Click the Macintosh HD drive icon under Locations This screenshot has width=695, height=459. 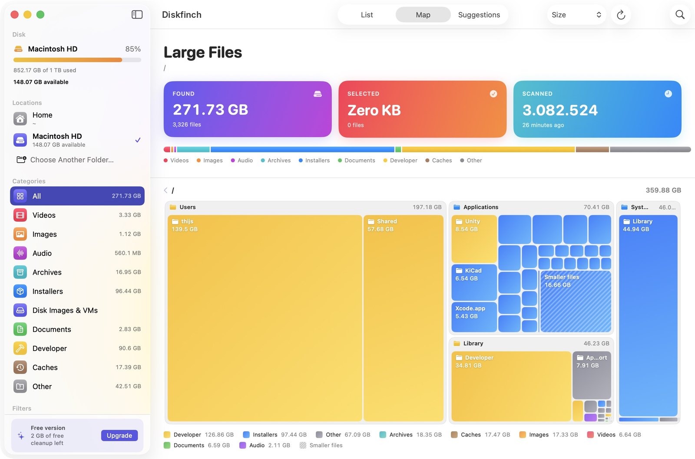coord(20,140)
